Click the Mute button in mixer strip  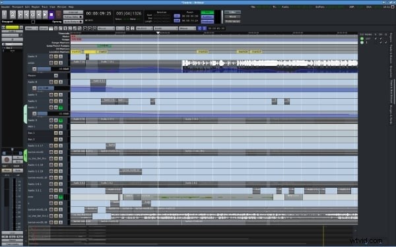(7, 171)
